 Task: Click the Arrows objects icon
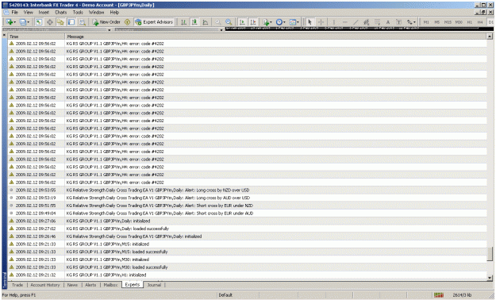pos(409,22)
